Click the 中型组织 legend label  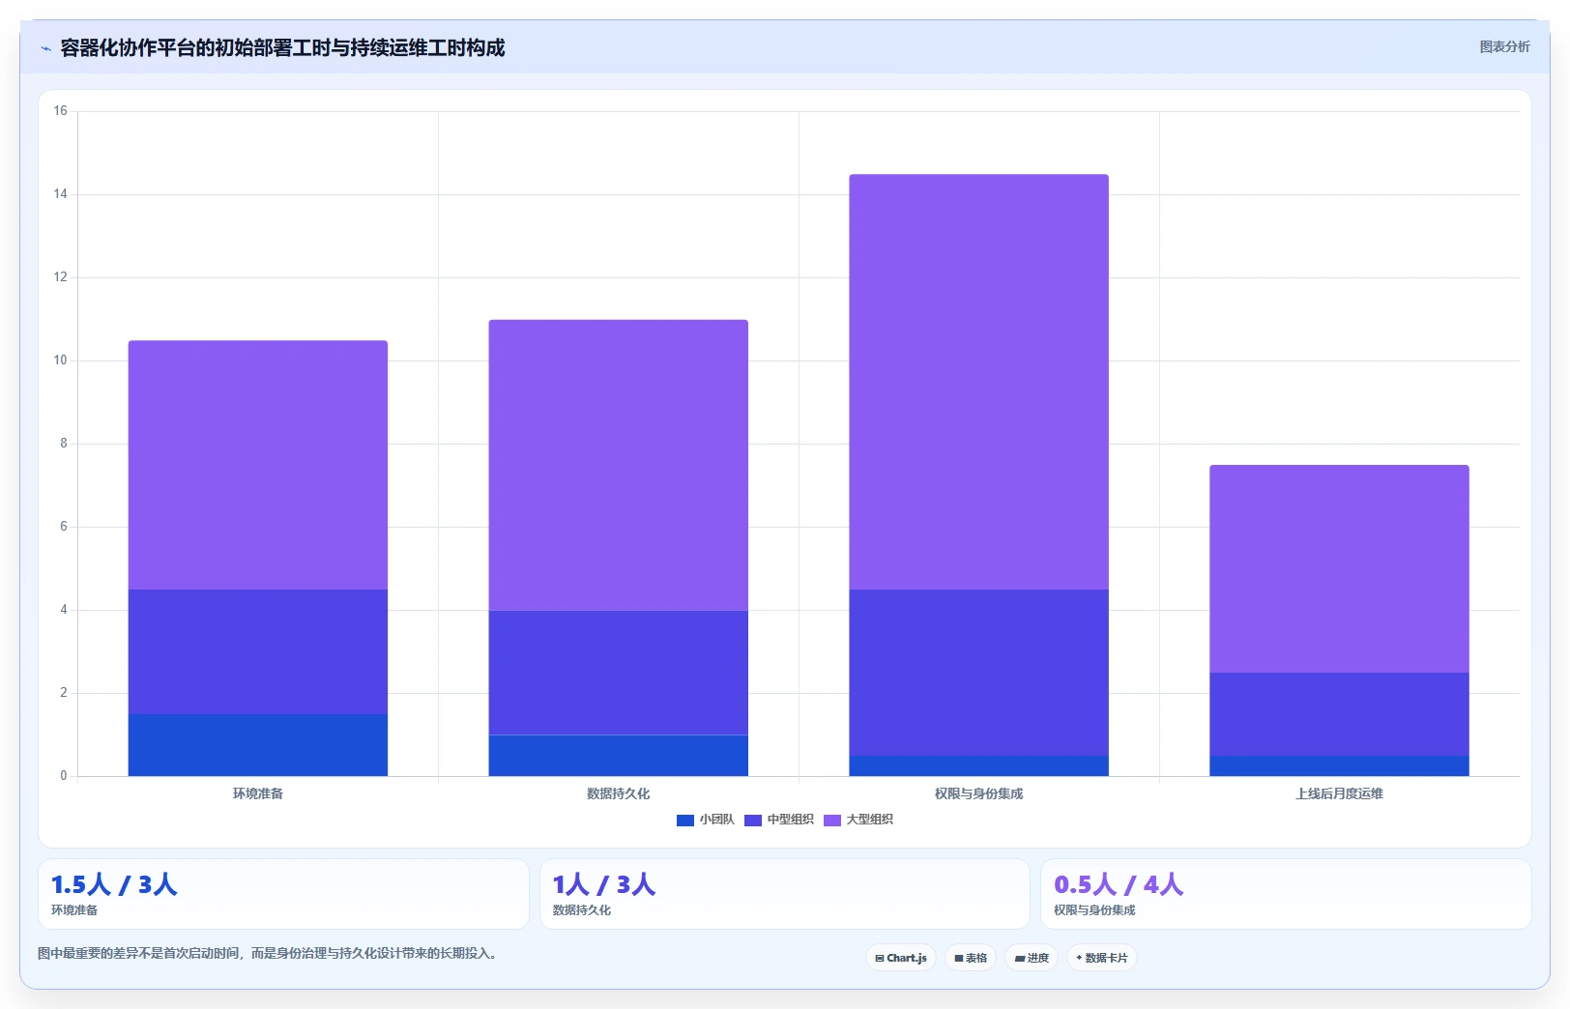(x=791, y=820)
